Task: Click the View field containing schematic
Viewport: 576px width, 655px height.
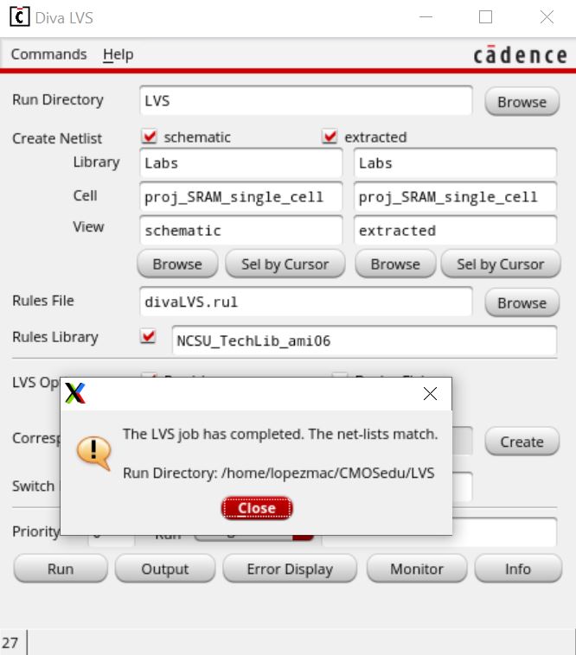Action: (x=240, y=230)
